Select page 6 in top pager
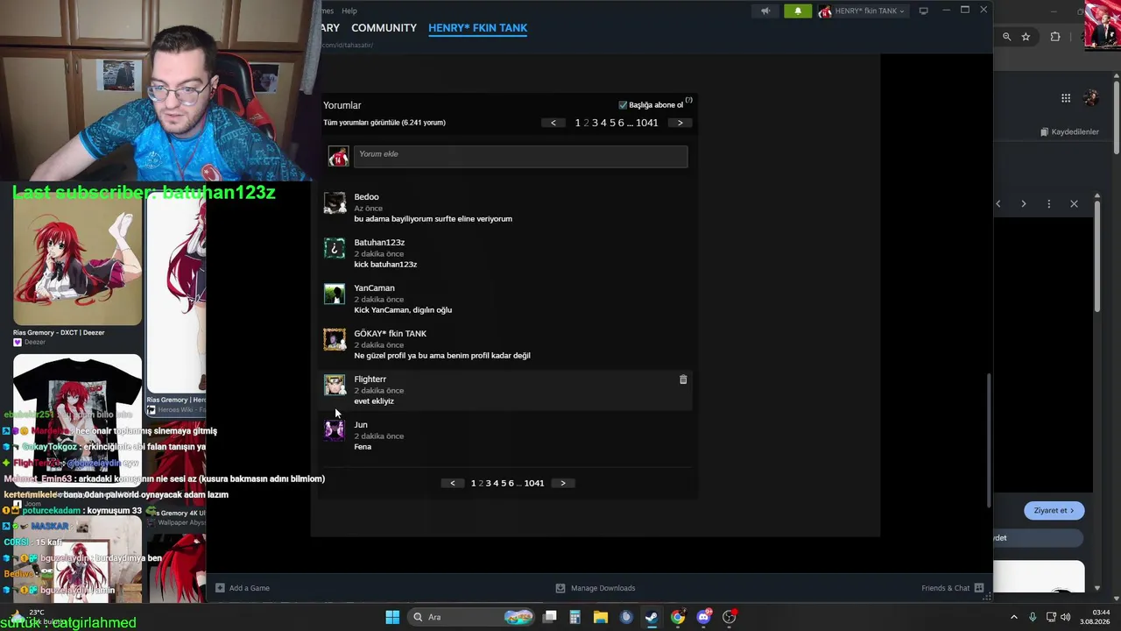The height and width of the screenshot is (631, 1121). 621,123
